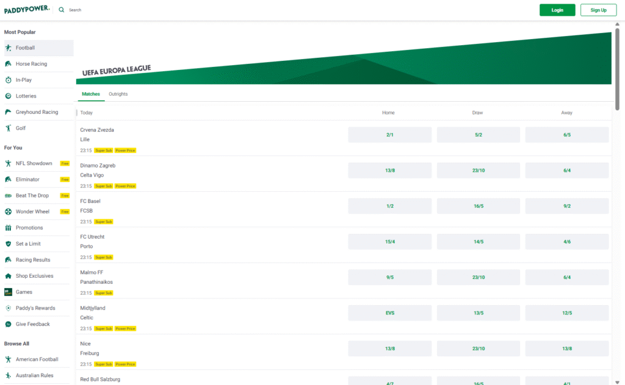The width and height of the screenshot is (625, 385).
Task: Click the Sign Up button
Action: (x=598, y=10)
